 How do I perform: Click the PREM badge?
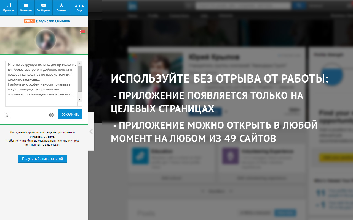(x=29, y=21)
